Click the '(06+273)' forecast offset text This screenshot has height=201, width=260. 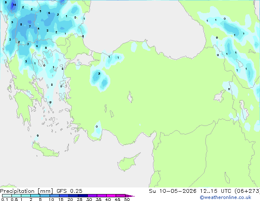tap(247, 191)
